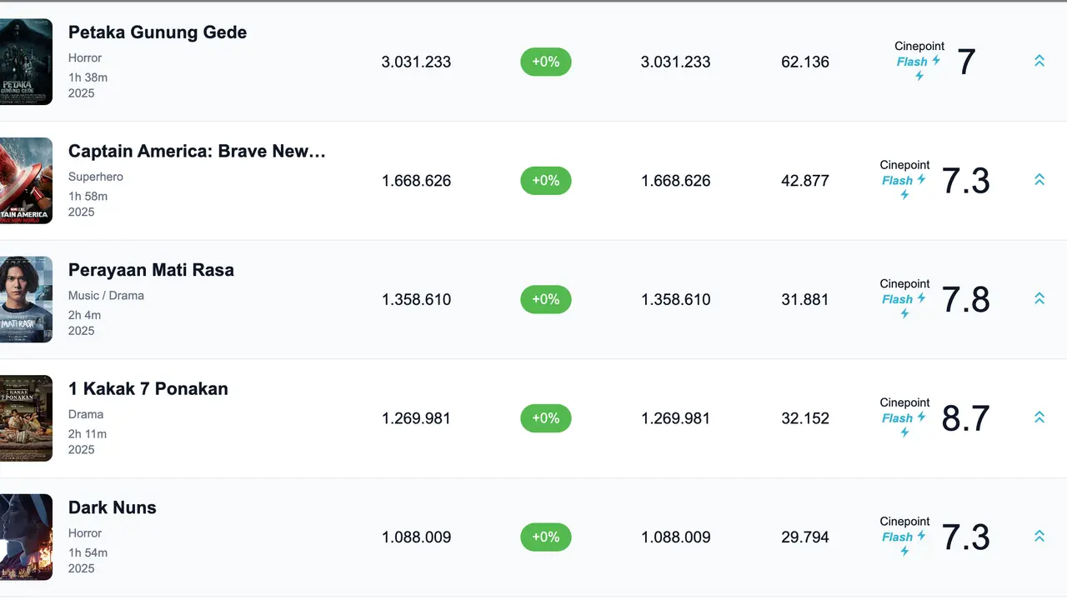Image resolution: width=1067 pixels, height=600 pixels.
Task: Click Cinepoint Flash icon in Perayaan Mati Rasa row
Action: [x=904, y=299]
